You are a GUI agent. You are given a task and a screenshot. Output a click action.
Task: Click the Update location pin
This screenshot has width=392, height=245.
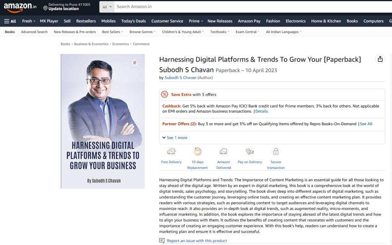[46, 8]
